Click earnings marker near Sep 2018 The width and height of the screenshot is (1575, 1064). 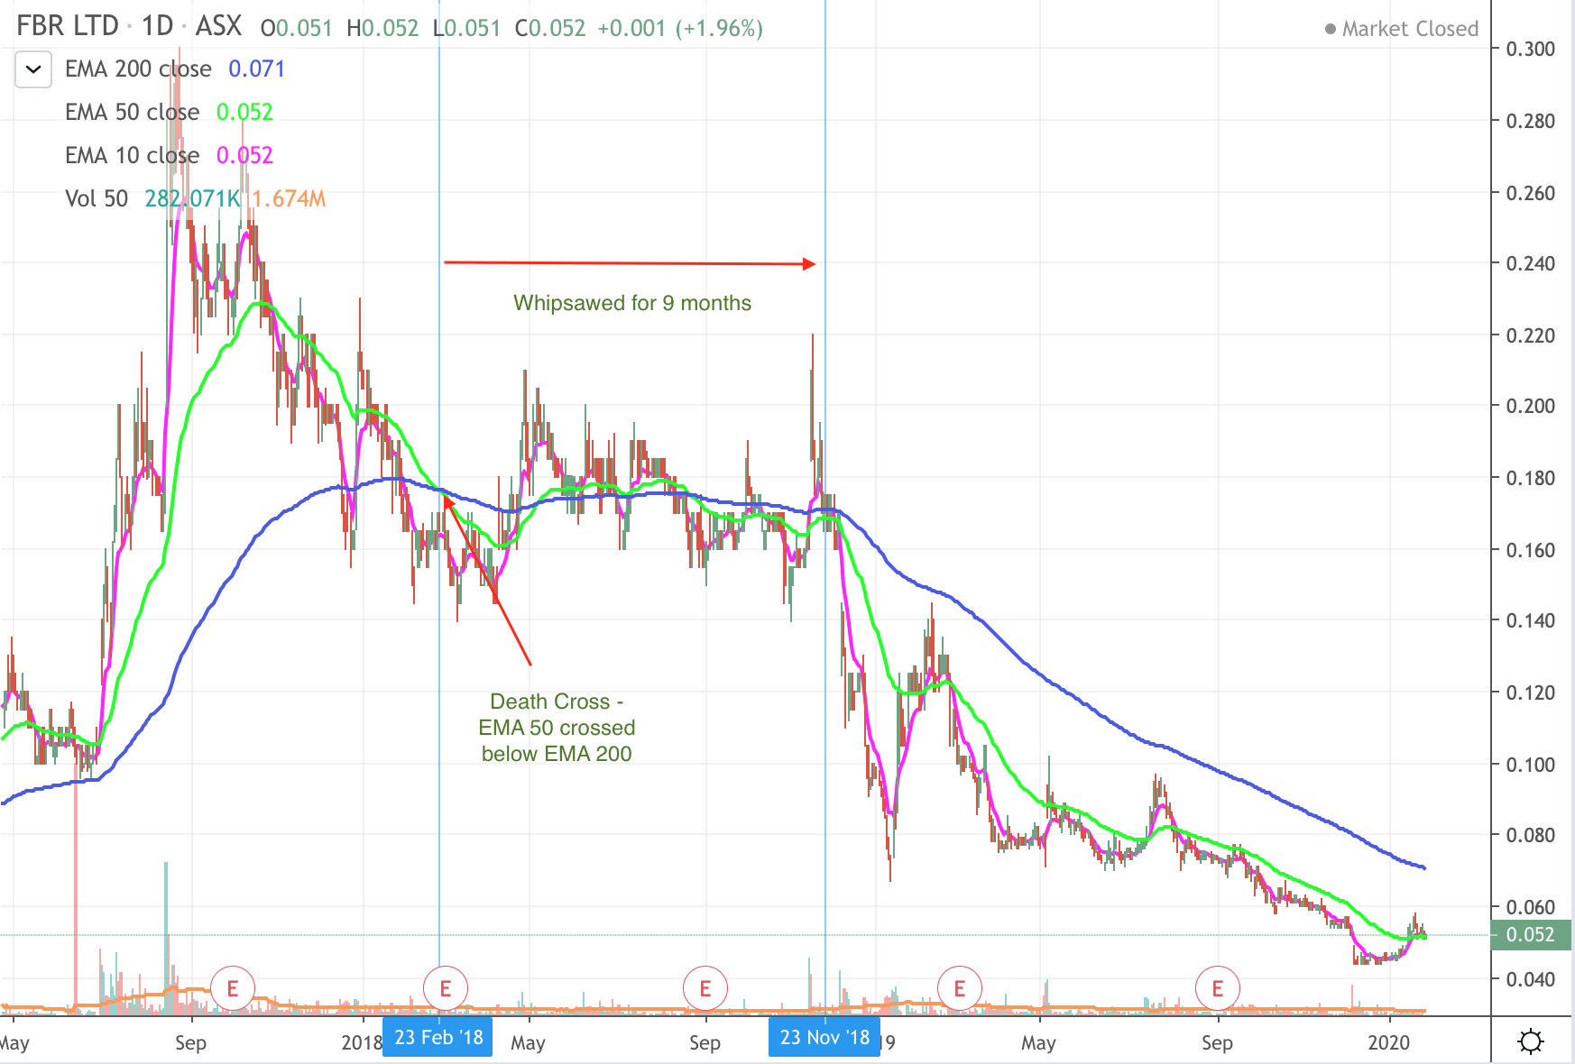705,989
